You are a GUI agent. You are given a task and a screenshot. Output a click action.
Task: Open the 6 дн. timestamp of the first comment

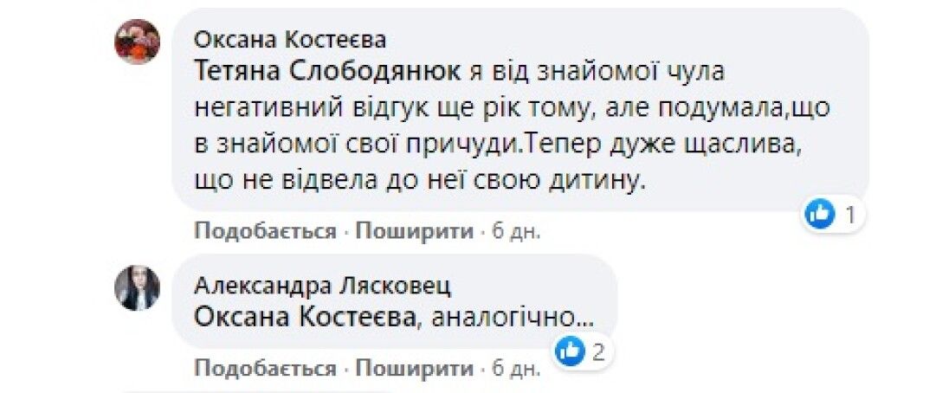pyautogui.click(x=516, y=231)
